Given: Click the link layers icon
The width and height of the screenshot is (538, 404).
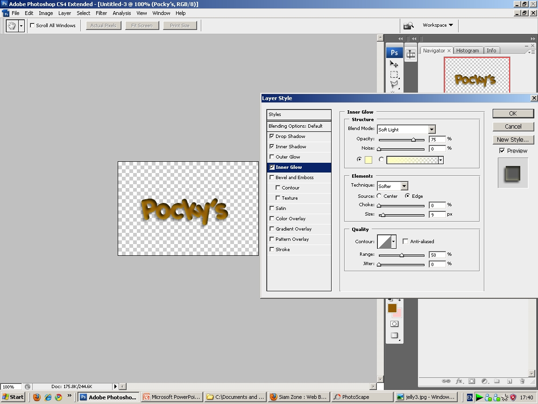Looking at the screenshot, I should point(446,381).
